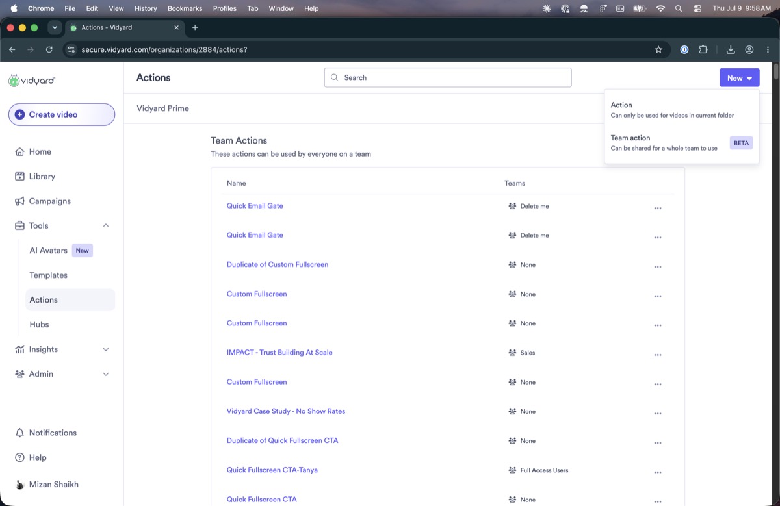780x506 pixels.
Task: Open macOS Control Center icon
Action: 697,8
